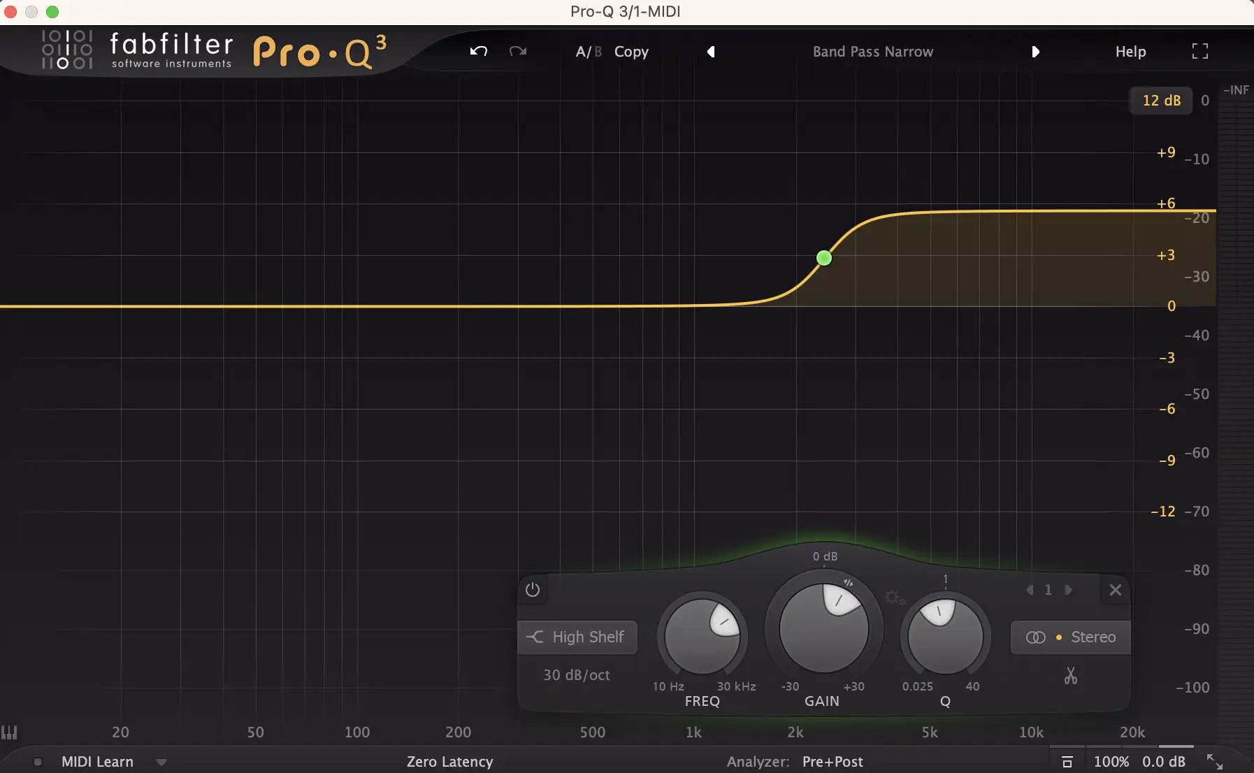The image size is (1254, 773).
Task: Enable MIDI Learn indicator
Action: click(38, 762)
